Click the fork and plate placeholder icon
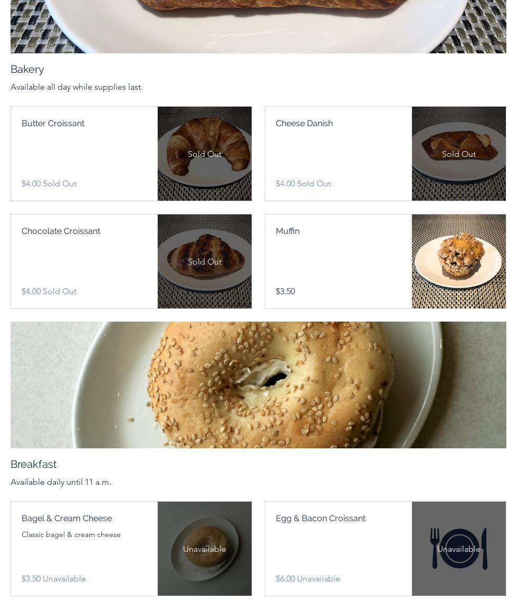 (x=459, y=548)
